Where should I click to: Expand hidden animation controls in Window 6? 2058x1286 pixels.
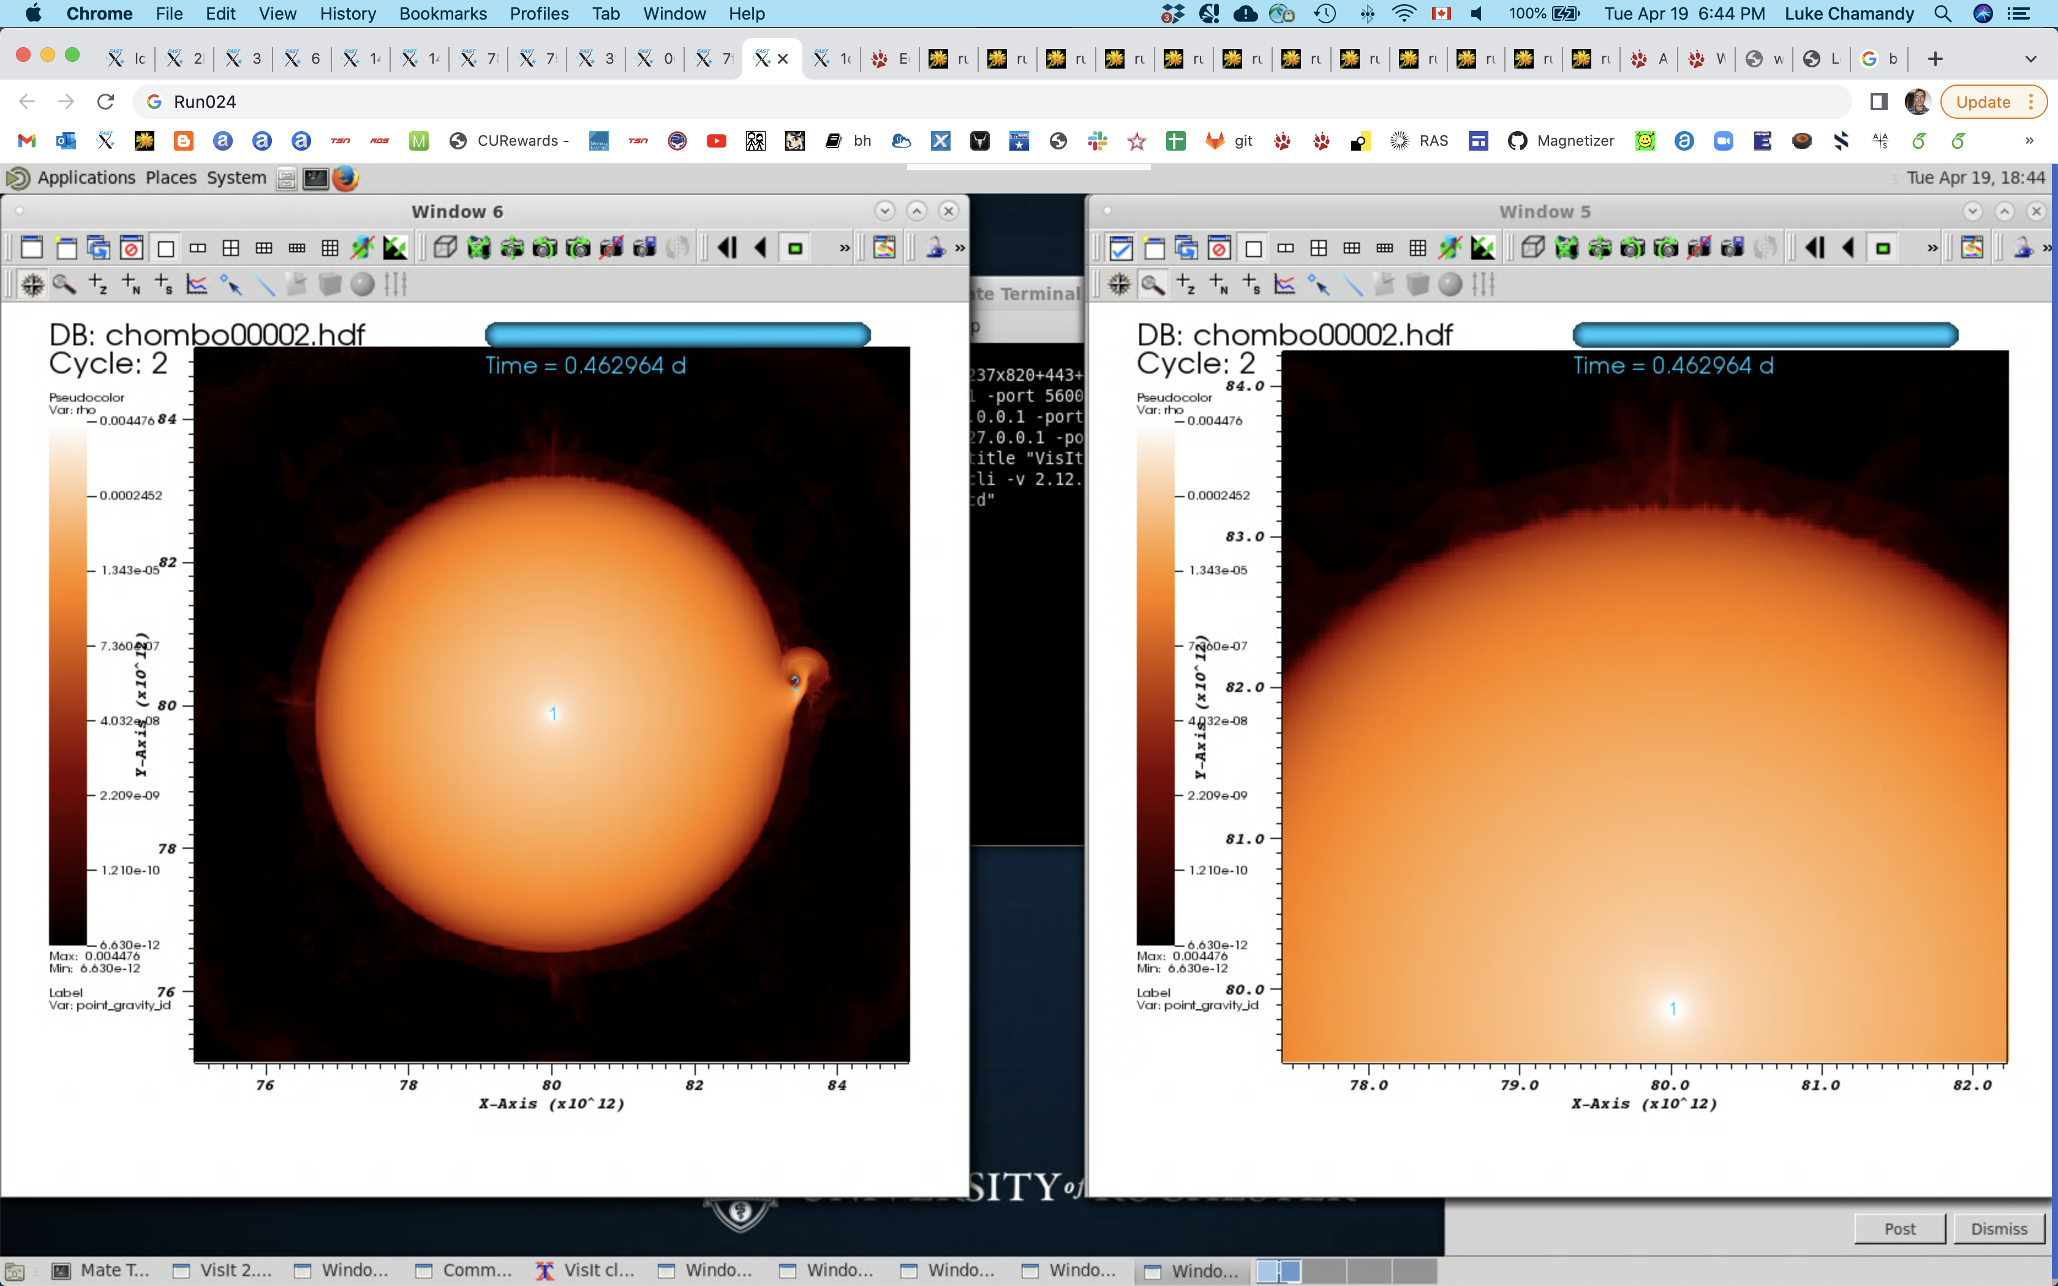tap(845, 247)
